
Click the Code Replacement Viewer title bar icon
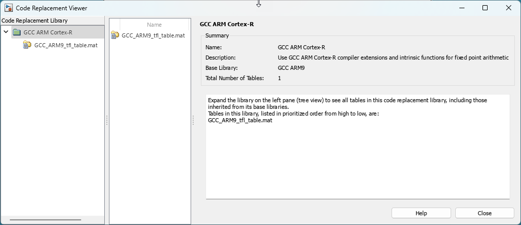coord(9,8)
